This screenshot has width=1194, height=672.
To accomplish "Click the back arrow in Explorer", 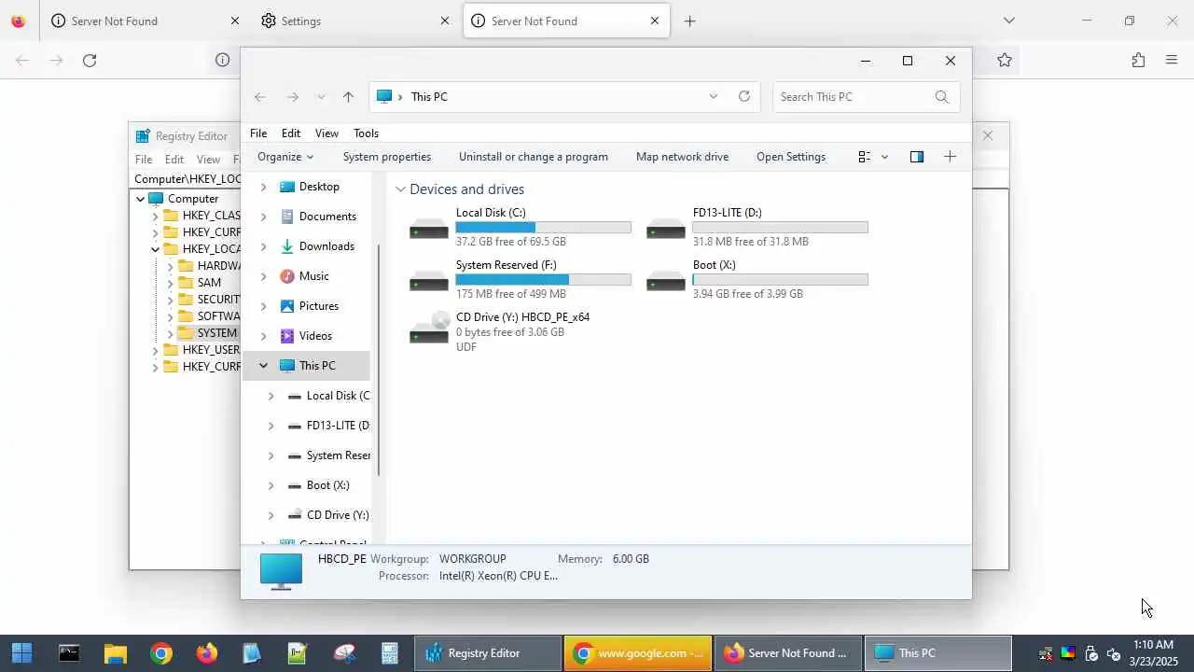I will 260,97.
